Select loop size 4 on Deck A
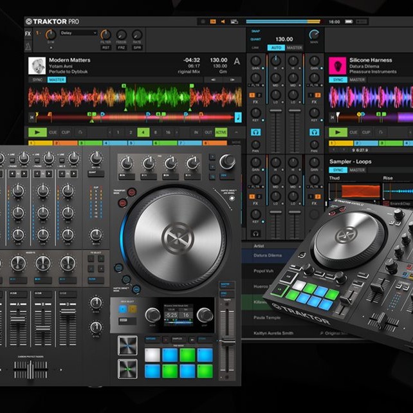The width and height of the screenshot is (413, 413). pyautogui.click(x=143, y=133)
